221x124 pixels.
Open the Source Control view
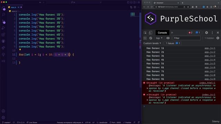click(x=3, y=21)
